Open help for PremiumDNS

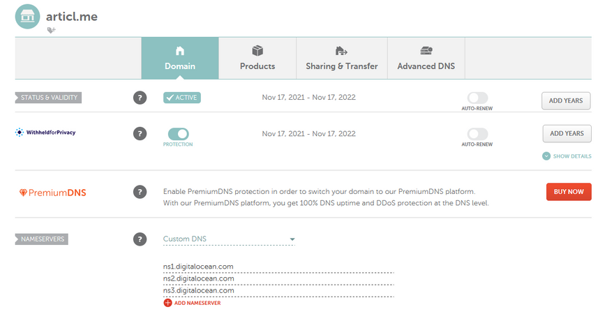(140, 191)
